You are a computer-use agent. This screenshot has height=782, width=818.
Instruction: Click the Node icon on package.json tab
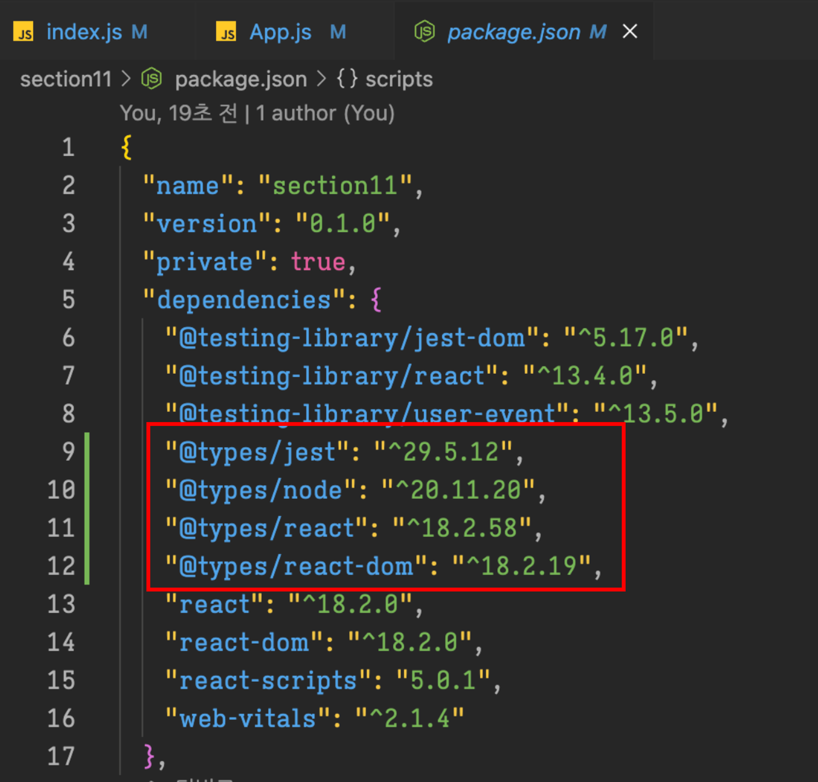425,31
